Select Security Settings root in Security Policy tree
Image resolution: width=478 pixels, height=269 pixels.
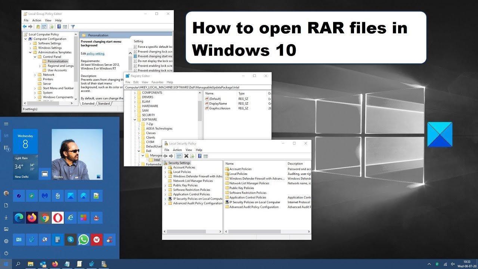tap(177, 163)
